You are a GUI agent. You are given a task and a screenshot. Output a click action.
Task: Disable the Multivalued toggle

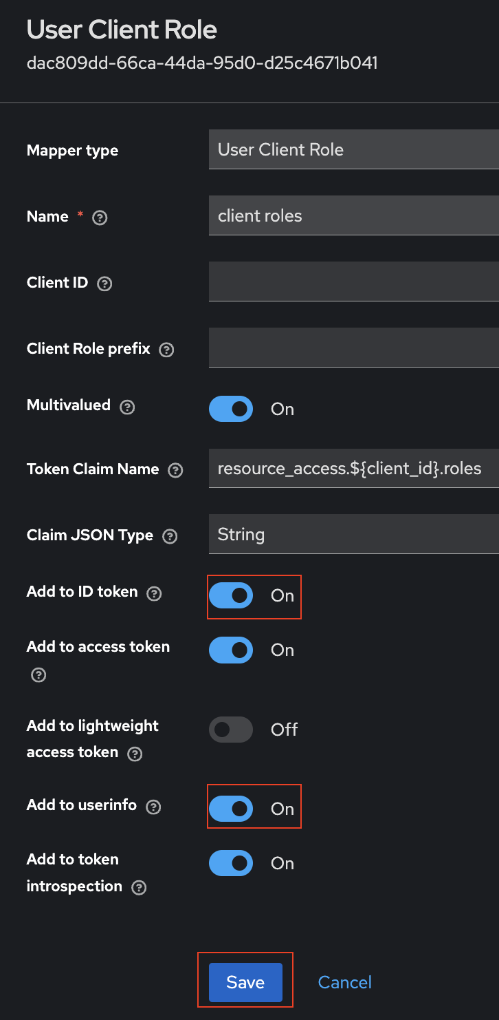click(231, 409)
